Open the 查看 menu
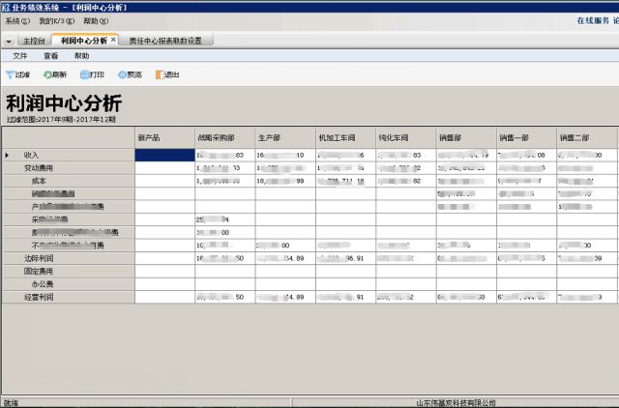Viewport: 619px width, 408px height. [x=51, y=56]
